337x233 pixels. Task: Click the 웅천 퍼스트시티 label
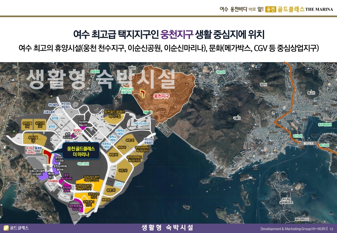(x=66, y=177)
